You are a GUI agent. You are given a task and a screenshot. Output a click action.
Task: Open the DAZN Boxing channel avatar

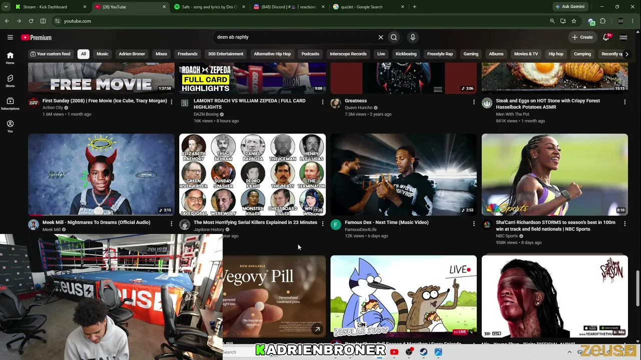pos(185,103)
